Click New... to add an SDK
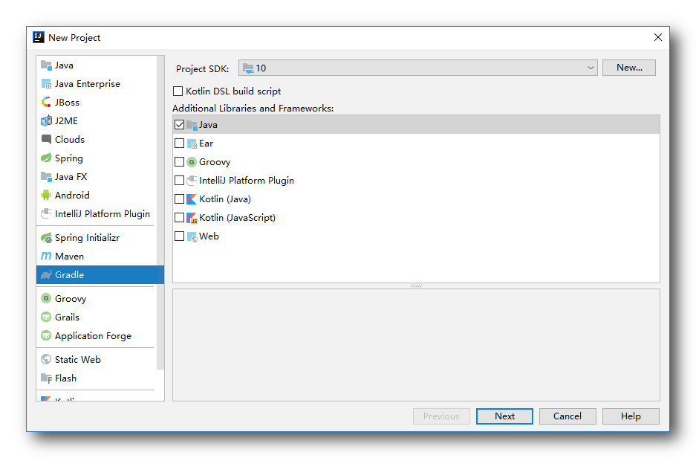 coord(629,68)
